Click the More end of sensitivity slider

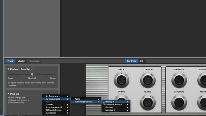pyautogui.click(x=53, y=78)
